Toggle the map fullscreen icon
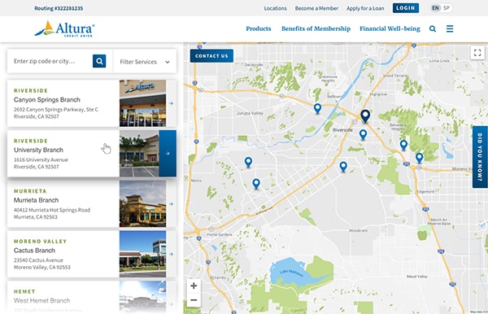 click(x=477, y=53)
